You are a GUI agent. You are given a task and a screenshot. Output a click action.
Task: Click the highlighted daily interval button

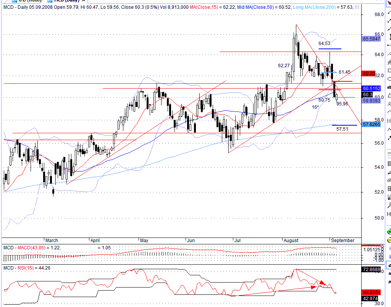click(389, 265)
